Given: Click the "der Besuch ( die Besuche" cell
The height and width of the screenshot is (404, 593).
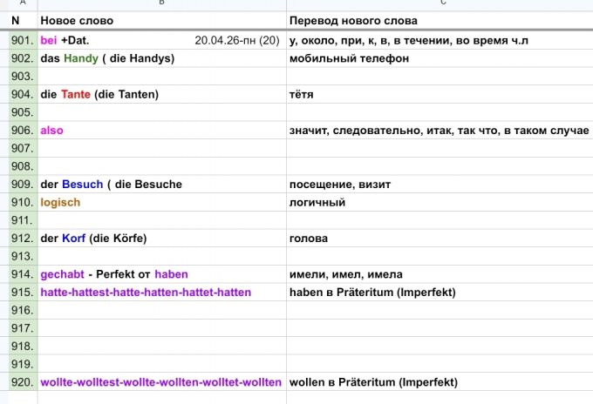Looking at the screenshot, I should pos(161,185).
